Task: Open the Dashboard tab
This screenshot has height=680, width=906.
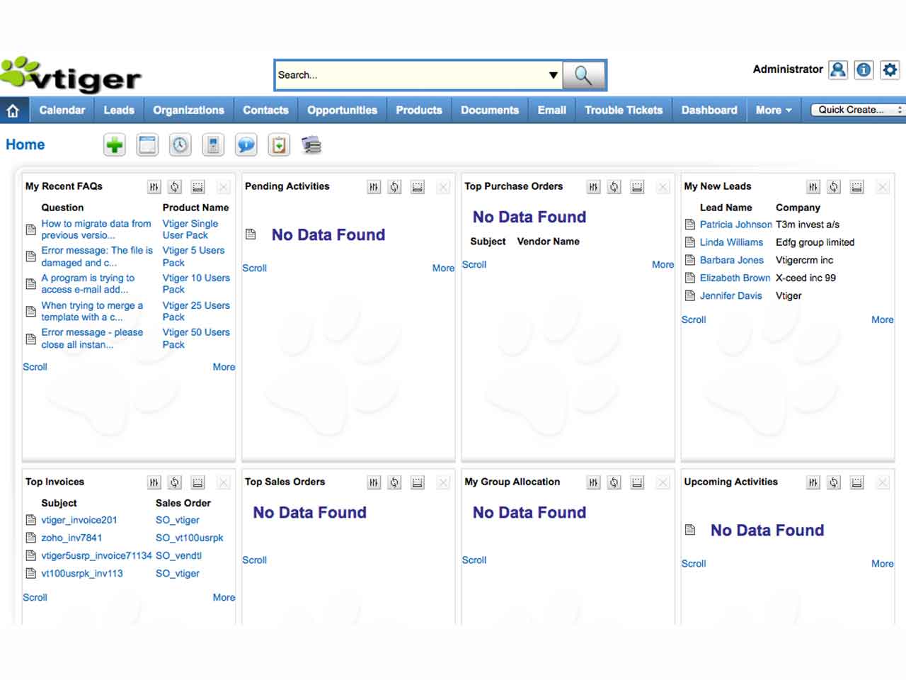Action: (x=709, y=110)
